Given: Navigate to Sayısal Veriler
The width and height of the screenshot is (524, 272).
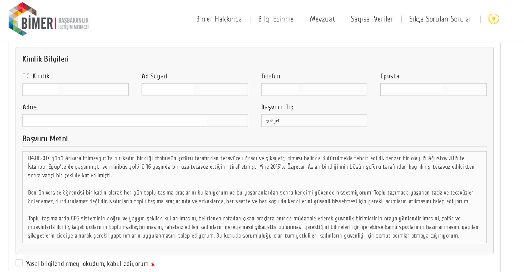Looking at the screenshot, I should (372, 19).
